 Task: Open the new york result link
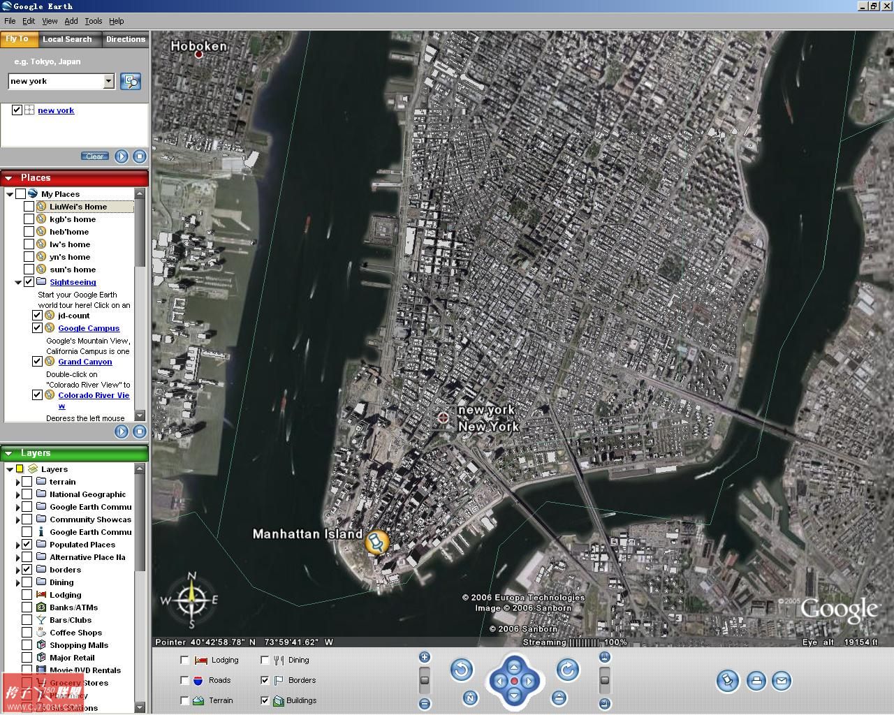point(56,110)
